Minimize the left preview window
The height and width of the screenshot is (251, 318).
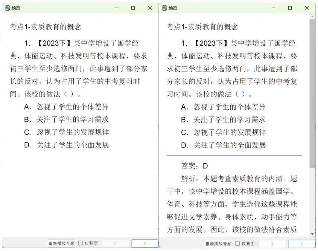click(x=116, y=8)
